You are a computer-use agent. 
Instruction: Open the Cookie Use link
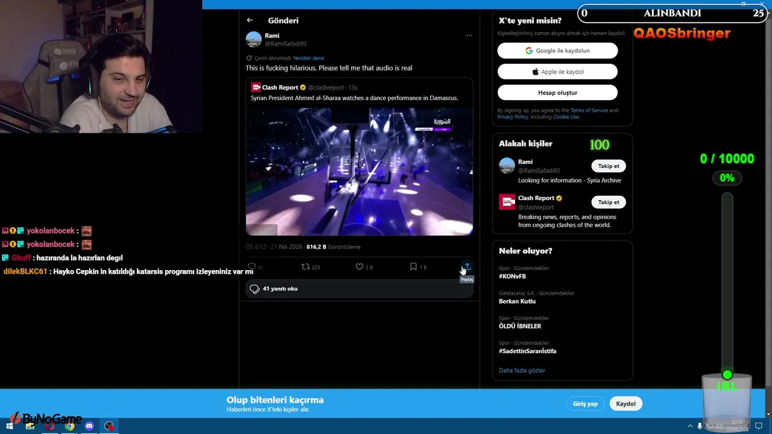(x=566, y=117)
